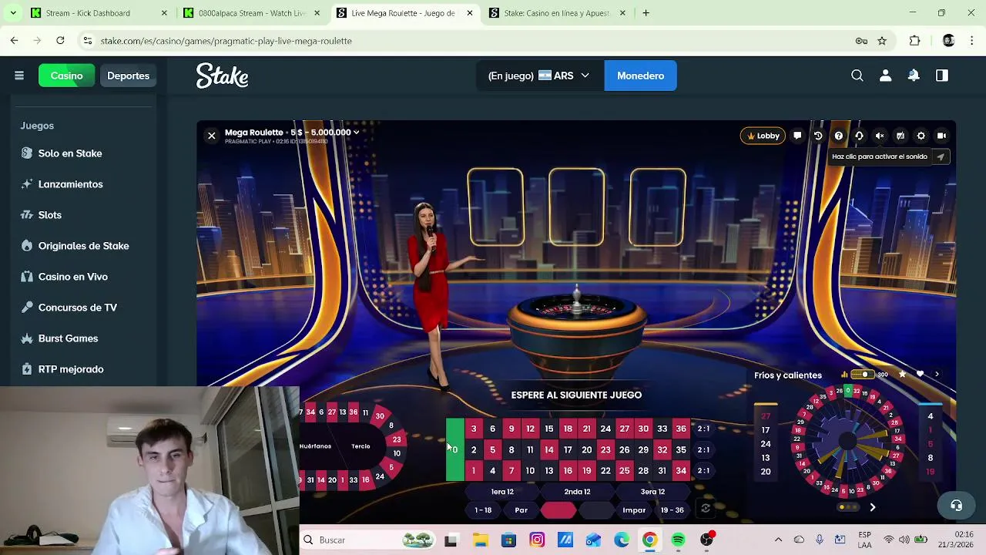
Task: Open RTP mejorado category
Action: (x=71, y=369)
